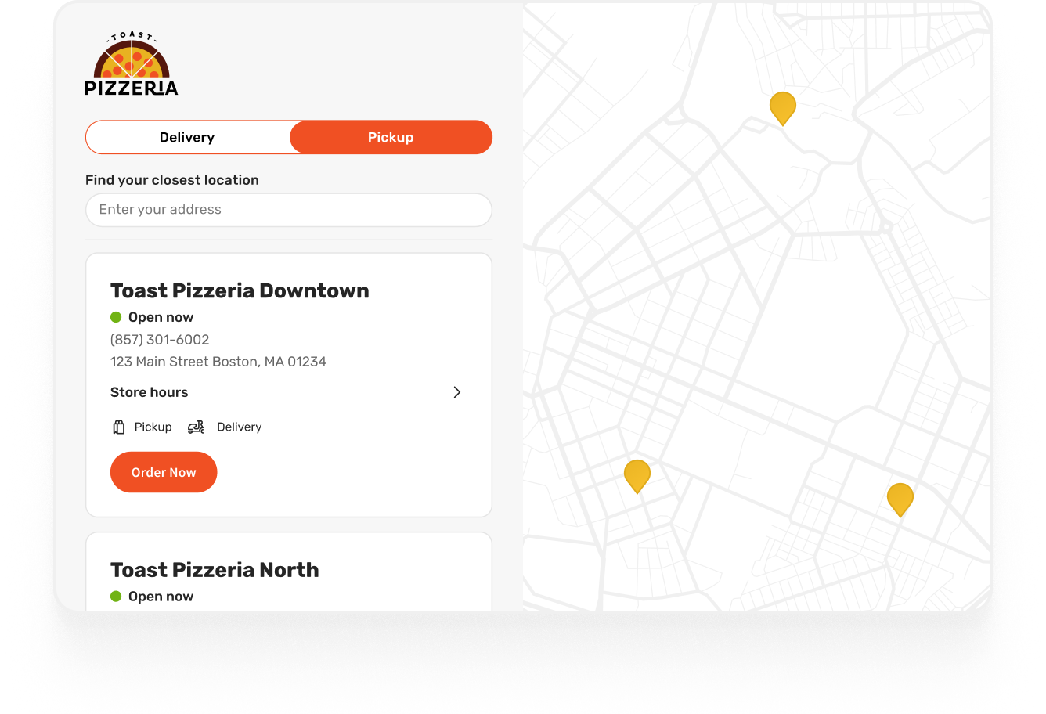The width and height of the screenshot is (1046, 714).
Task: Click the northernmost map pin
Action: [782, 106]
